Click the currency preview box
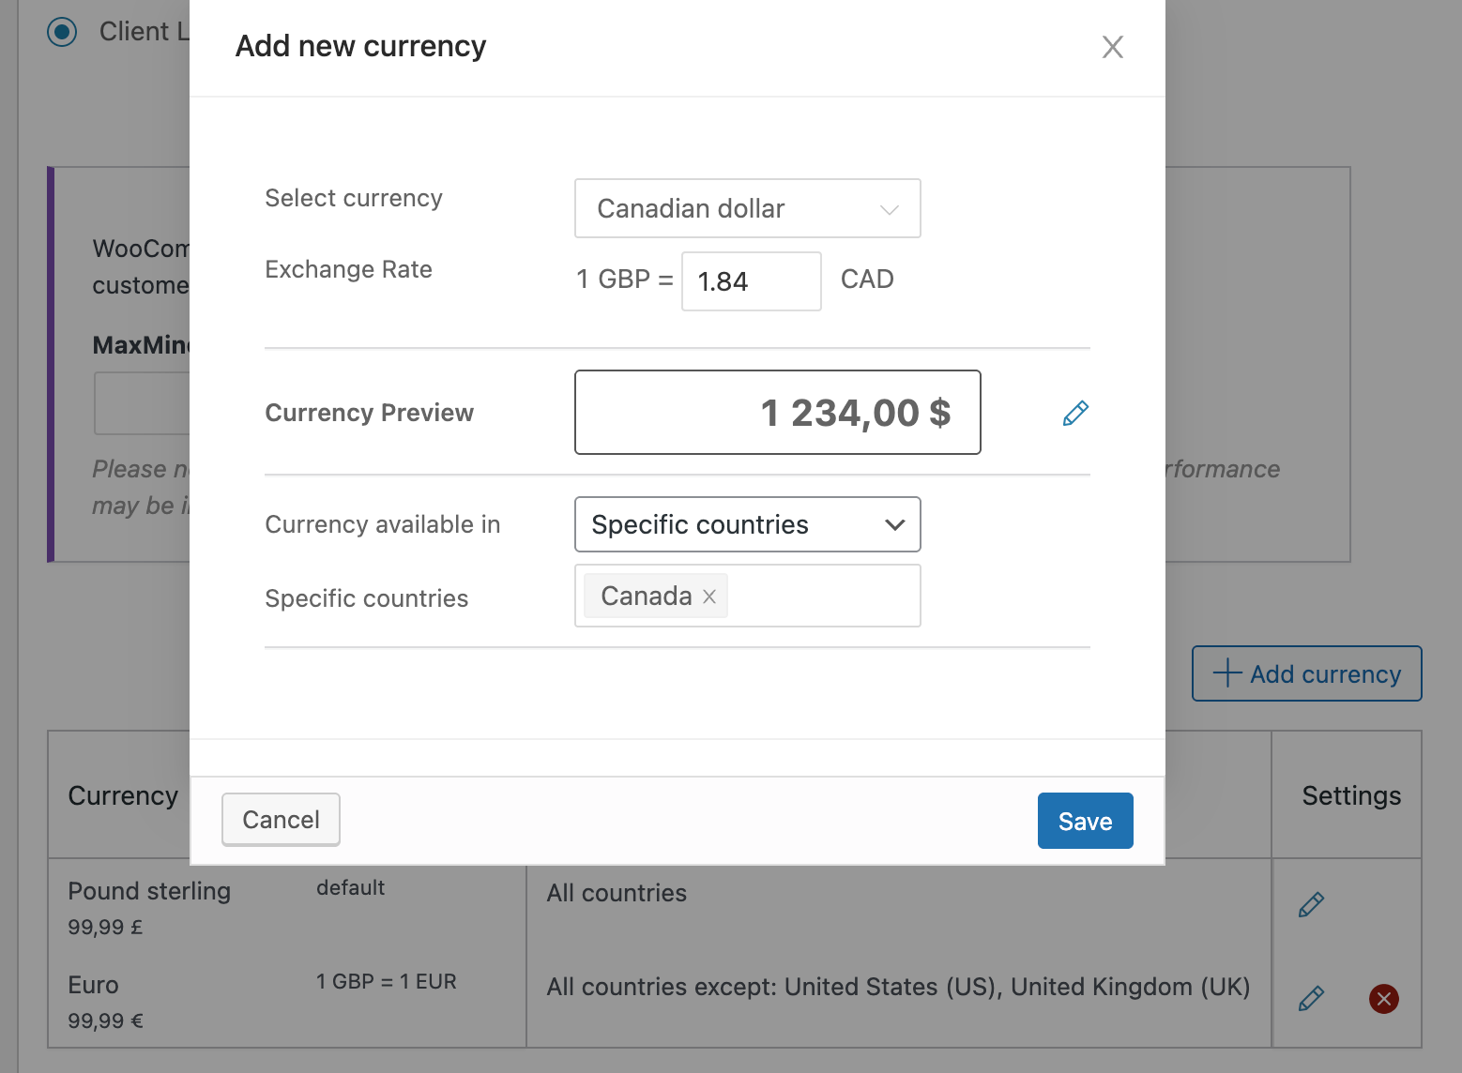 777,413
